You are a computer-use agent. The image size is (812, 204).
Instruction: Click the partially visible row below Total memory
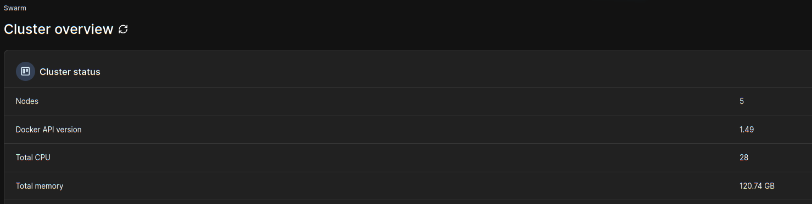pyautogui.click(x=408, y=202)
